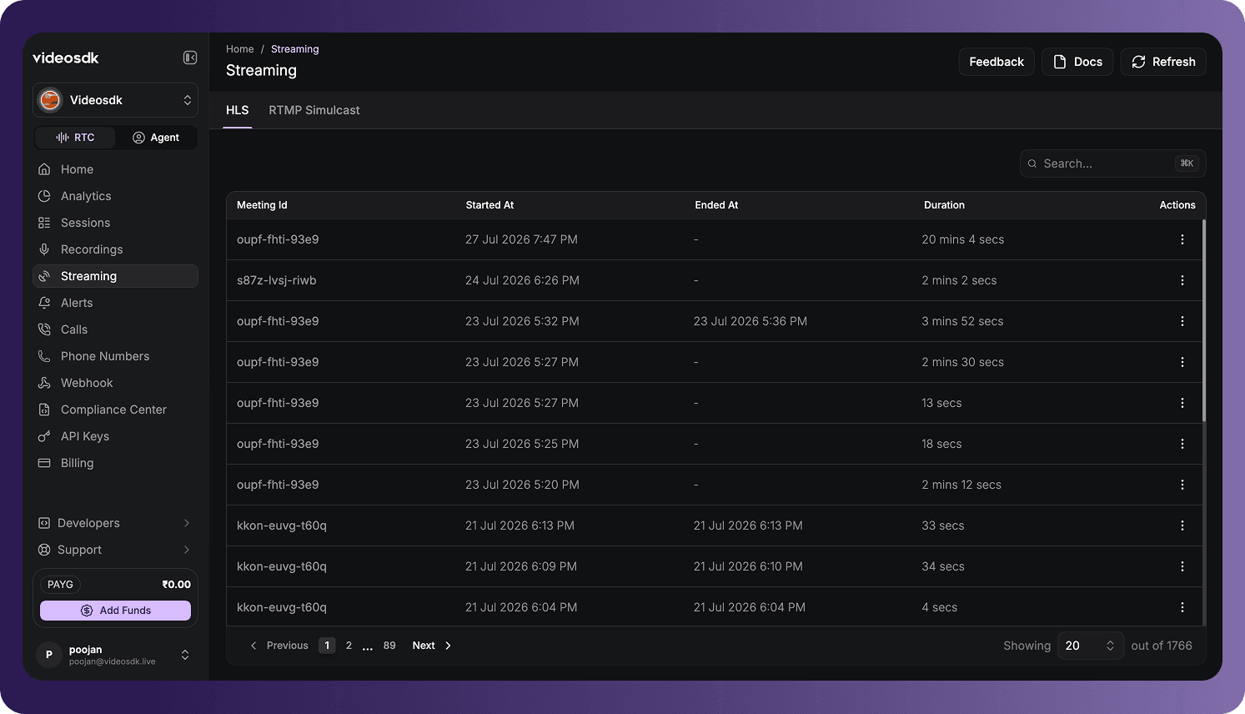Open actions menu for 27 Jul 7:47 PM row

point(1182,239)
